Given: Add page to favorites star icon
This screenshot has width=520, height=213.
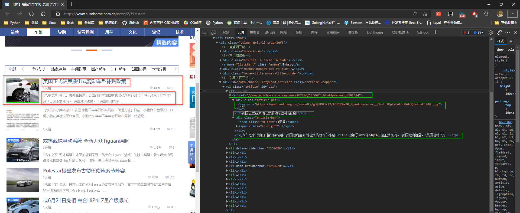Looking at the screenshot, I should 425,14.
